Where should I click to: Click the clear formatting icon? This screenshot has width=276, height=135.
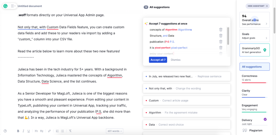pyautogui.click(x=70, y=131)
